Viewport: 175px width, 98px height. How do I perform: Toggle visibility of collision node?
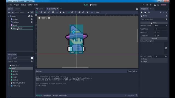click(x=32, y=22)
